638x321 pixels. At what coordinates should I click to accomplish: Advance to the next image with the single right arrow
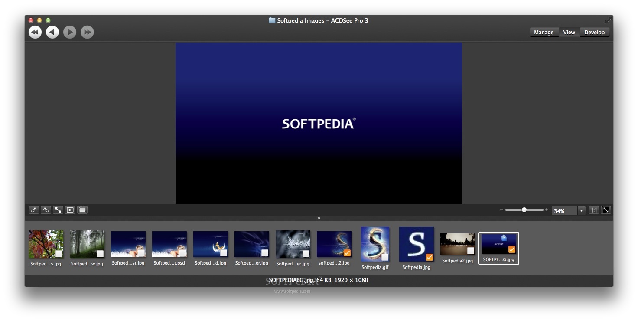tap(70, 32)
